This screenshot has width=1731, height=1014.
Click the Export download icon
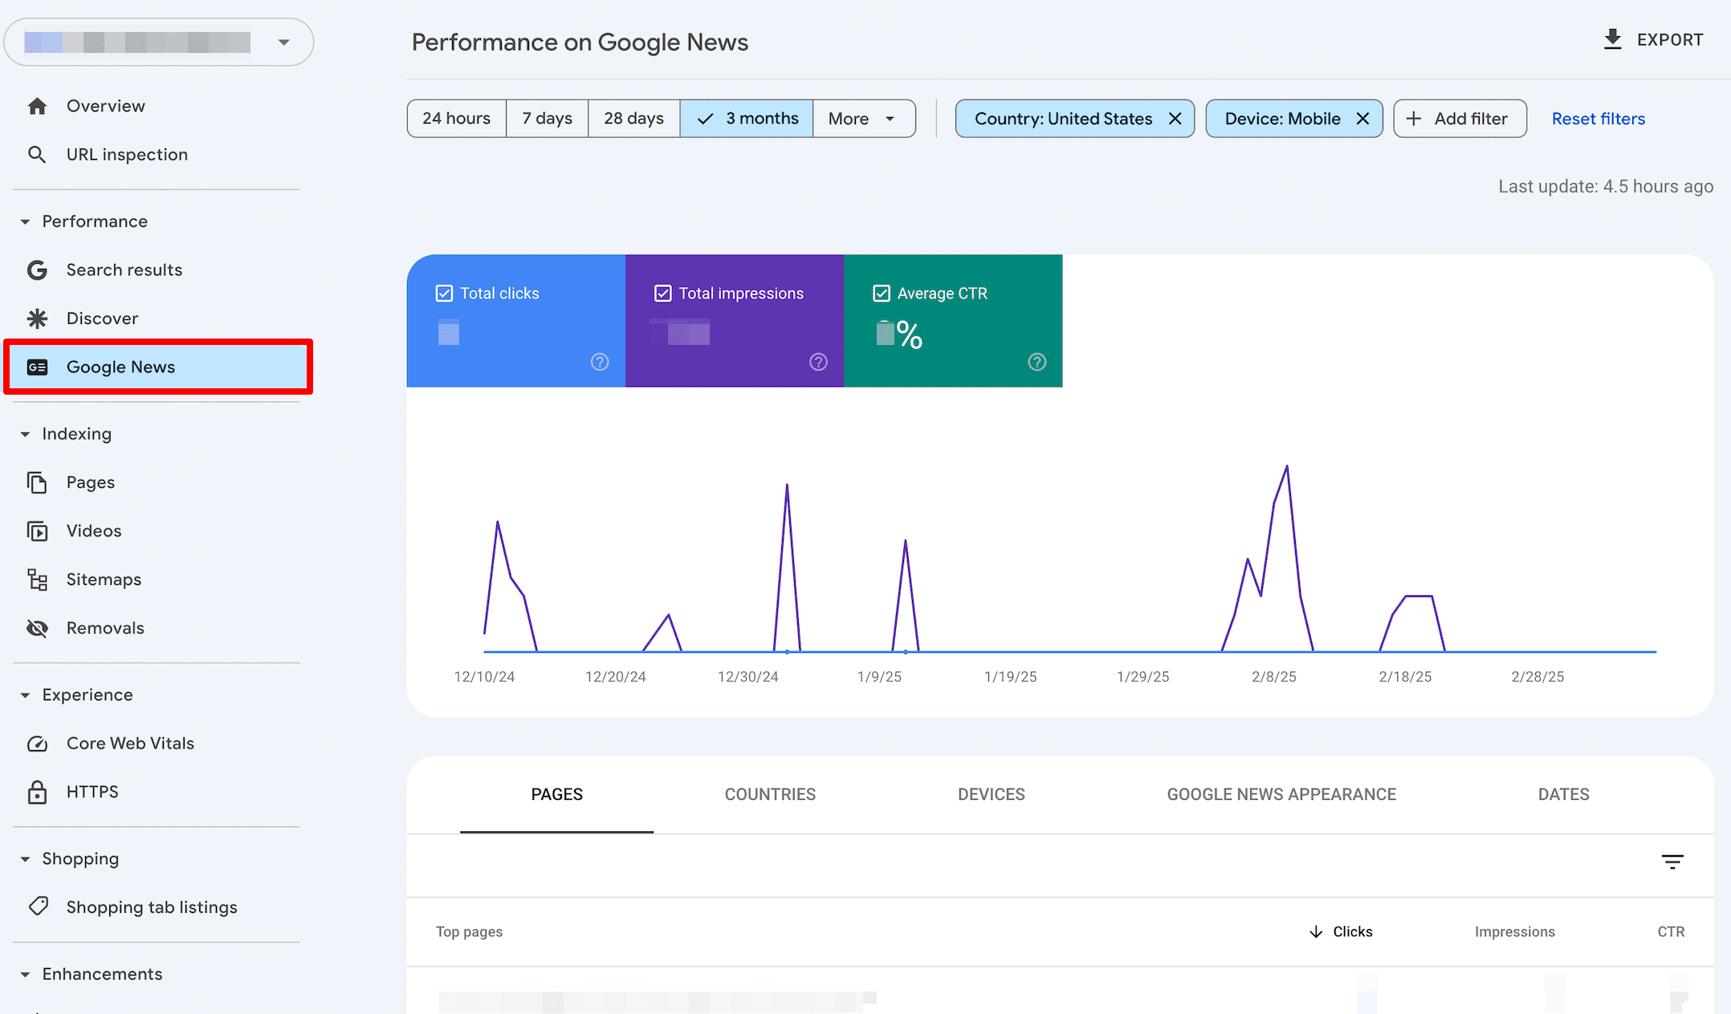[x=1612, y=39]
